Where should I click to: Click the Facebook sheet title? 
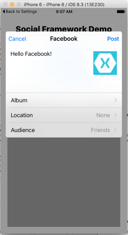64,39
